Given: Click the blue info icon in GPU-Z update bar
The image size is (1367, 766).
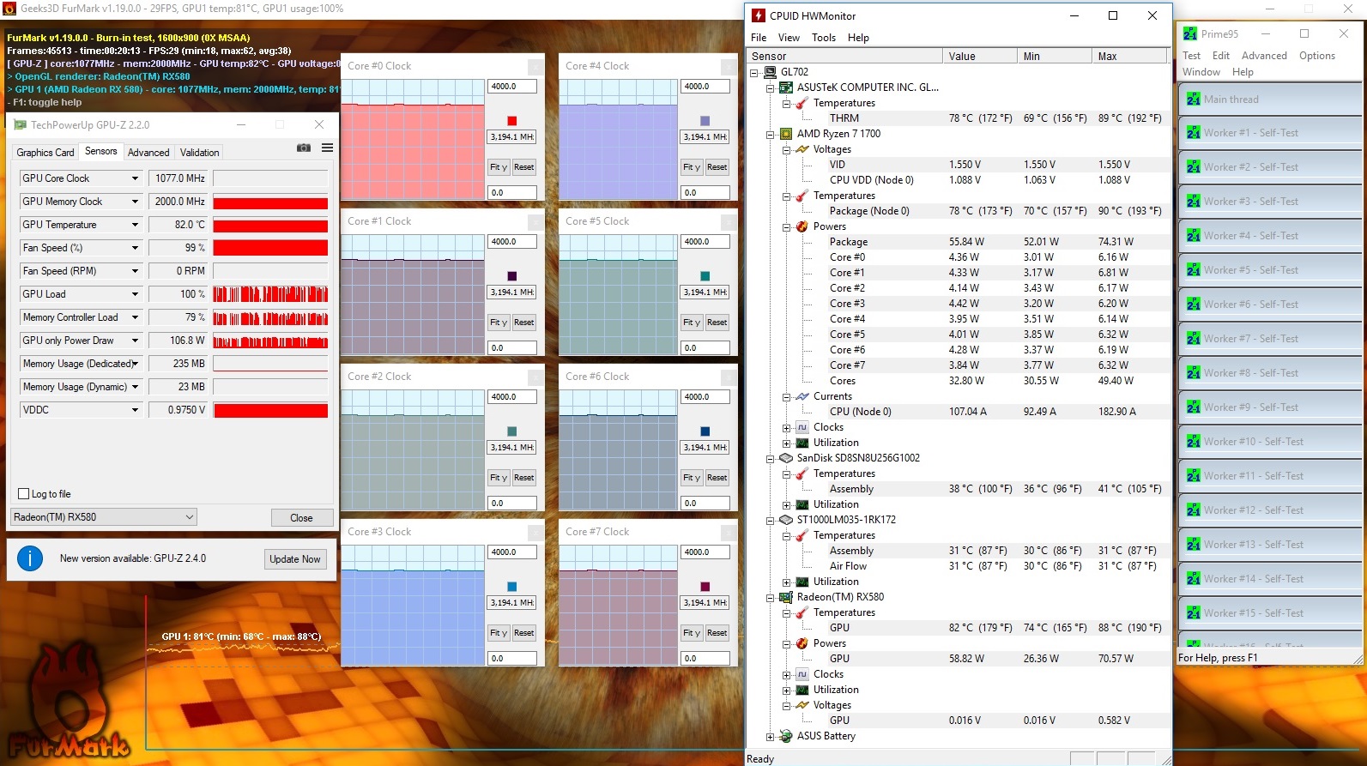Looking at the screenshot, I should point(30,558).
